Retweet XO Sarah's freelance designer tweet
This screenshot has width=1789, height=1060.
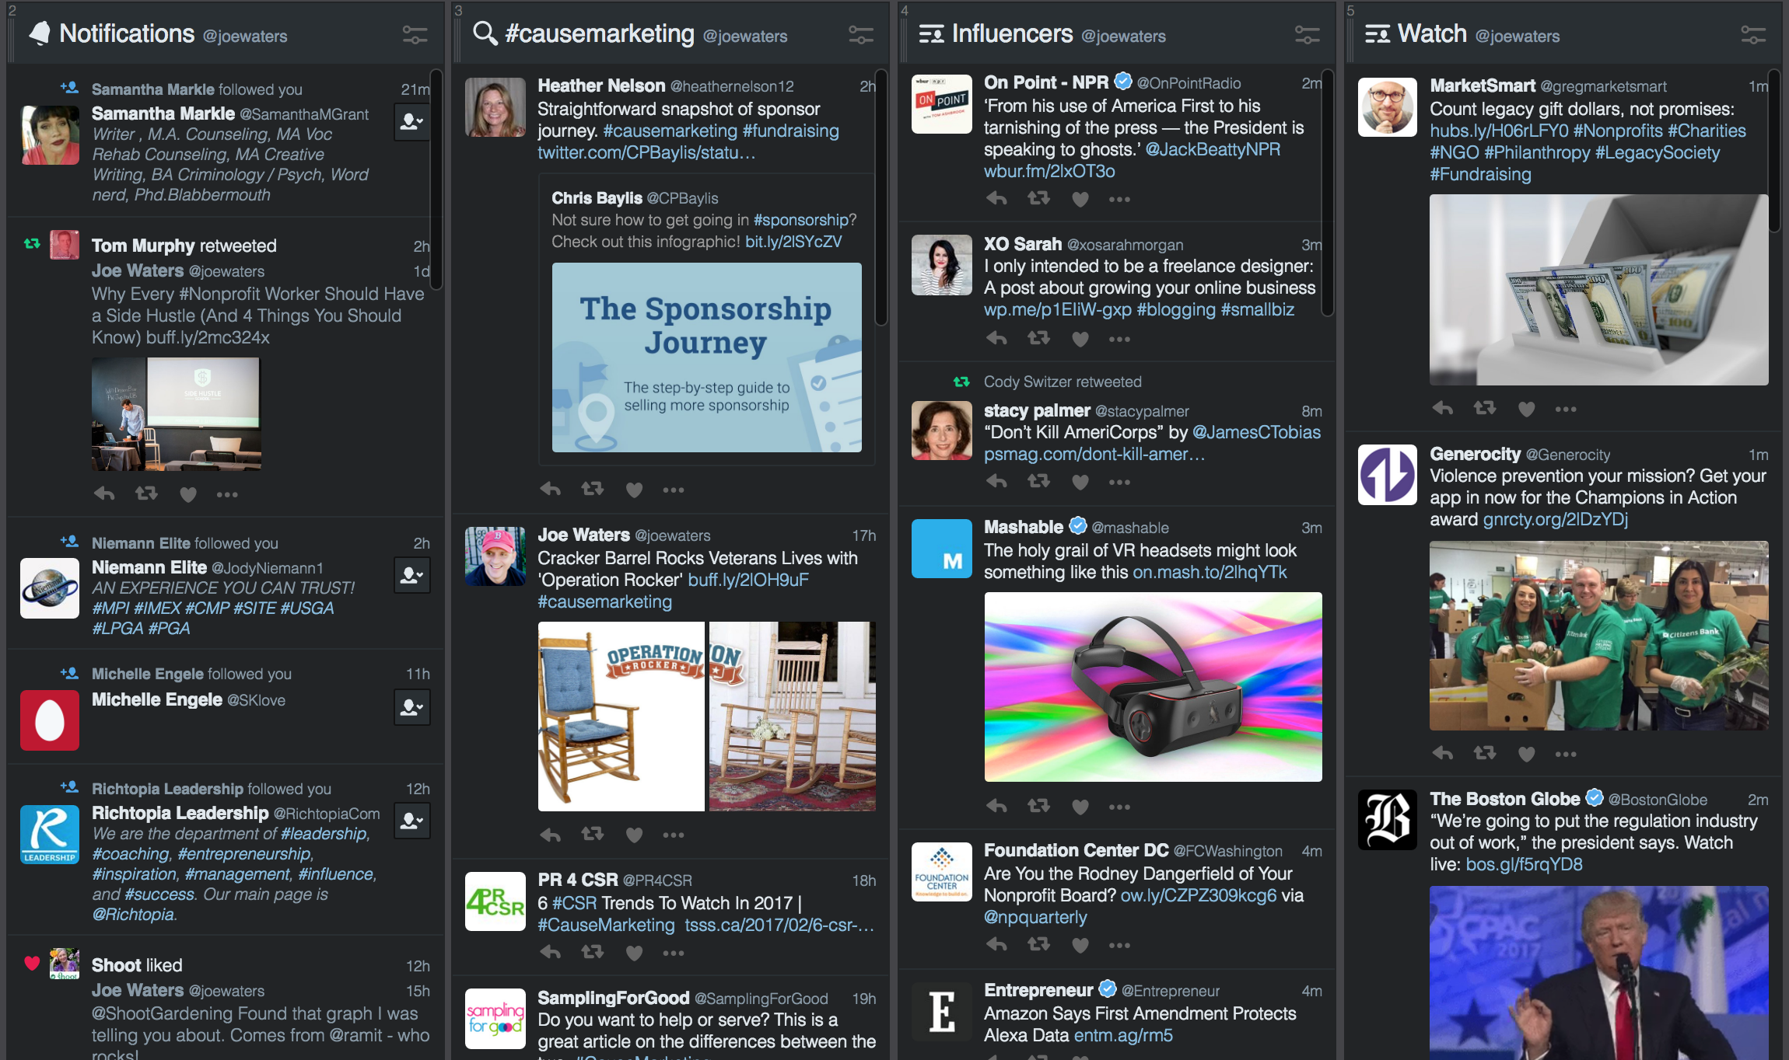(x=1038, y=339)
